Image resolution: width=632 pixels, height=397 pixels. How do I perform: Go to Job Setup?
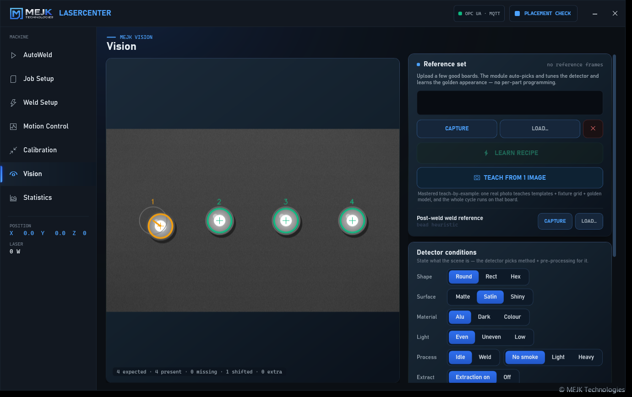pyautogui.click(x=48, y=79)
